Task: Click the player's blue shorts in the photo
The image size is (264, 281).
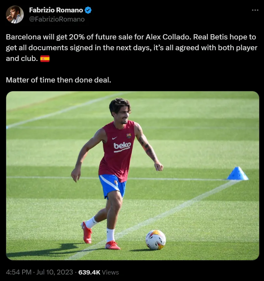Action: point(112,185)
